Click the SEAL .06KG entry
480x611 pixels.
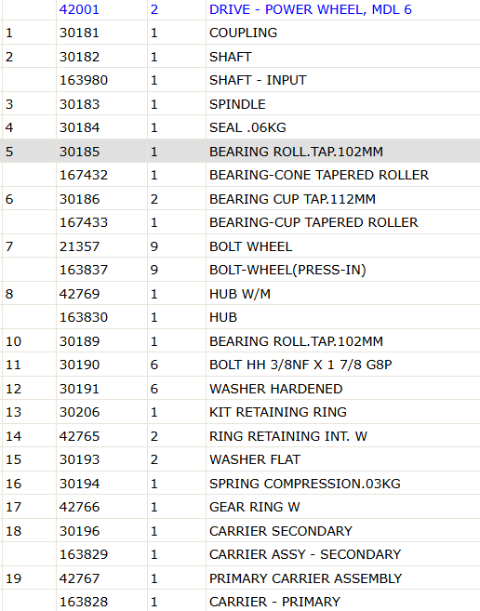(247, 127)
